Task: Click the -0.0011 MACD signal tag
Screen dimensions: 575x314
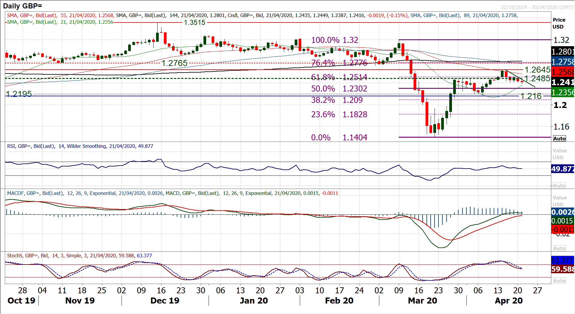Action: (563, 229)
